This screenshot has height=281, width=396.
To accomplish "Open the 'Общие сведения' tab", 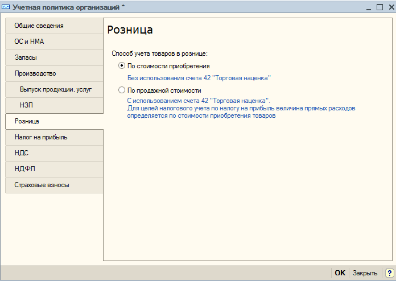I will pyautogui.click(x=54, y=26).
